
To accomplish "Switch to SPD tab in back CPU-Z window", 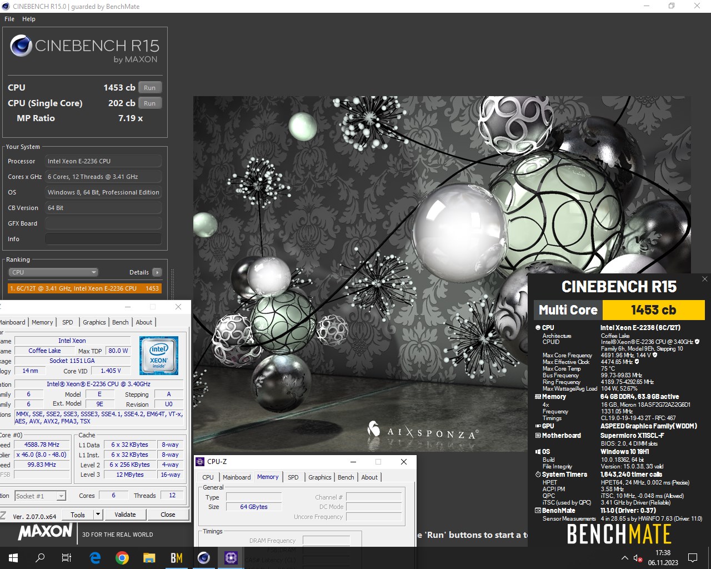I will pyautogui.click(x=68, y=322).
